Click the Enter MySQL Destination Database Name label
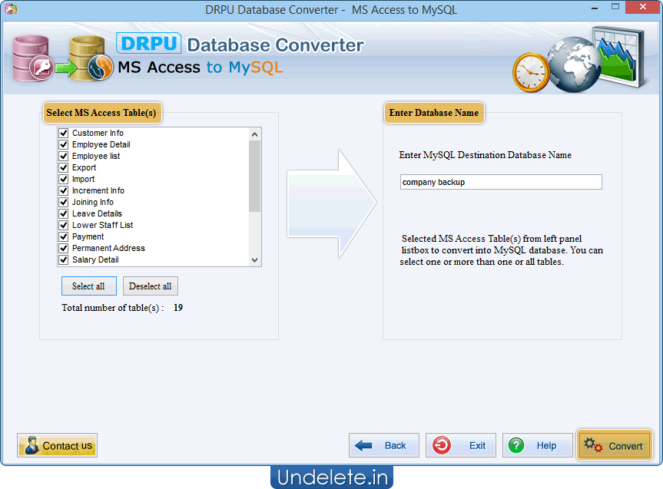Image resolution: width=663 pixels, height=489 pixels. (x=485, y=155)
